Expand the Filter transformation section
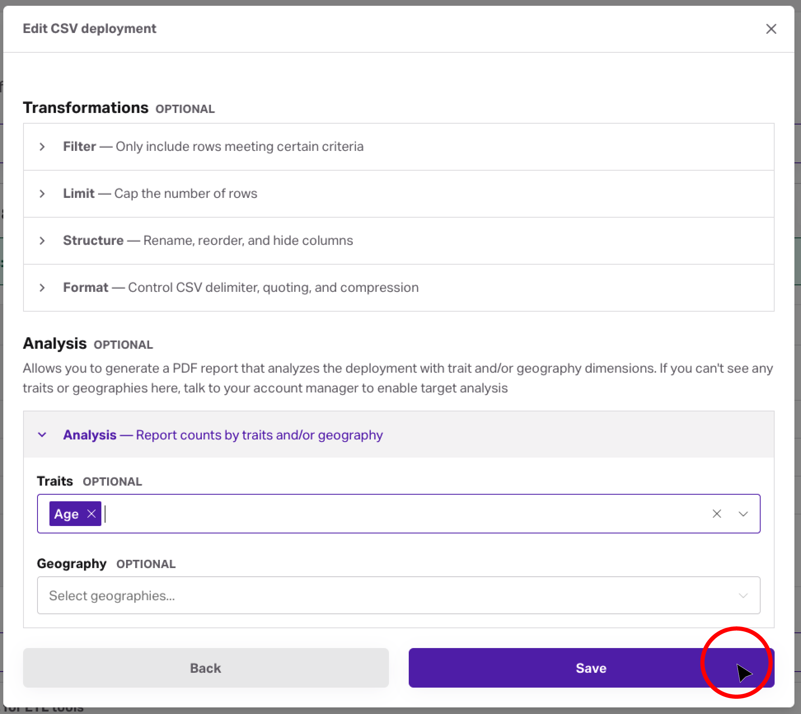801x714 pixels. click(42, 147)
